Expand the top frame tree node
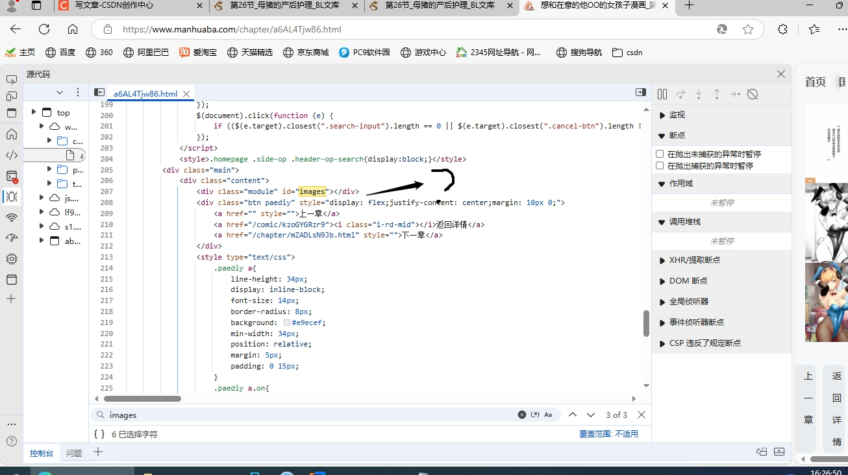848x475 pixels. pyautogui.click(x=34, y=112)
